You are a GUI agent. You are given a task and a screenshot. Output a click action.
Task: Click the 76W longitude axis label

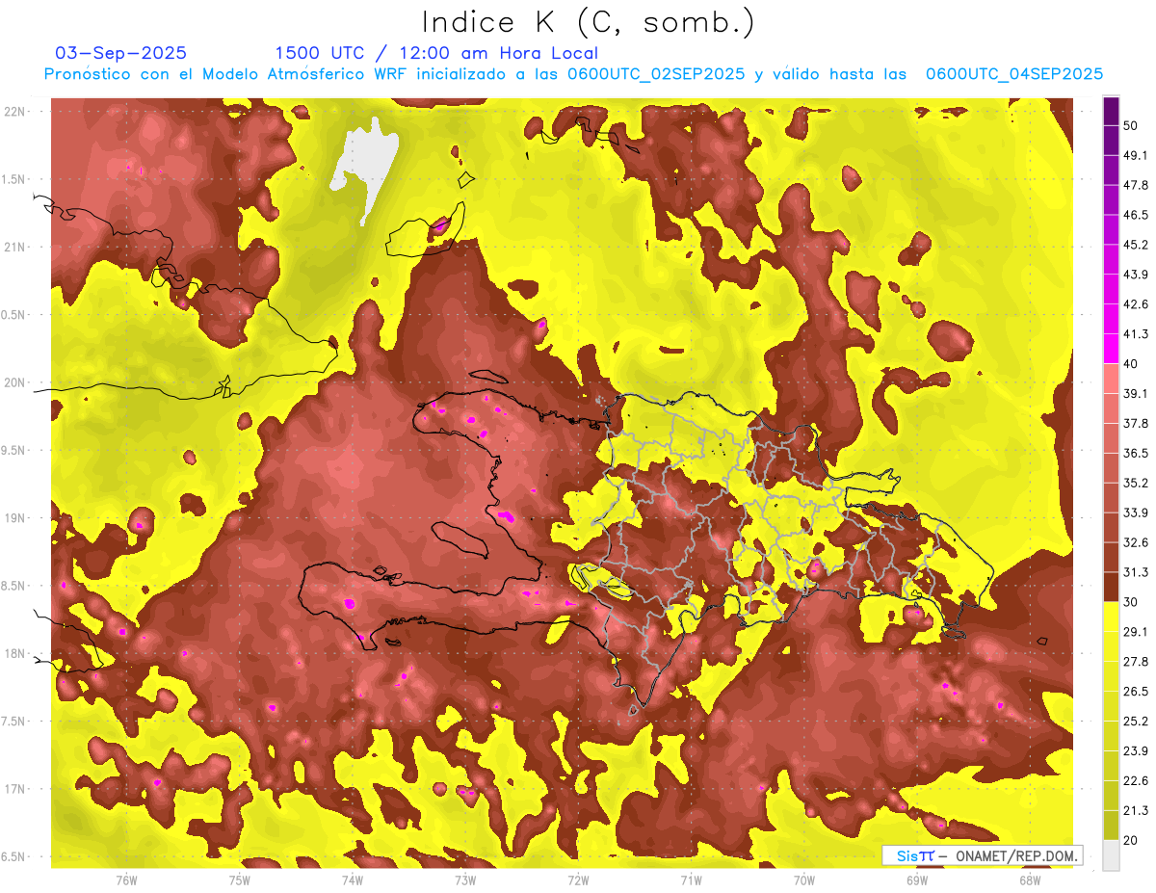126,880
